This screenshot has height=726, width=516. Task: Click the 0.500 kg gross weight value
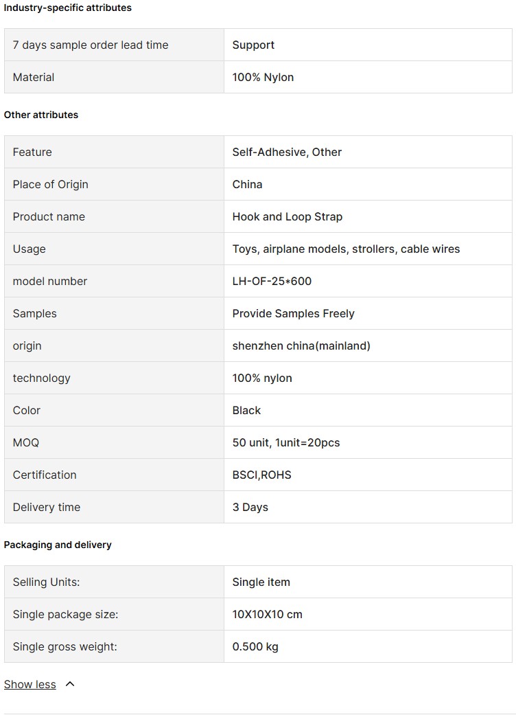[x=255, y=646]
